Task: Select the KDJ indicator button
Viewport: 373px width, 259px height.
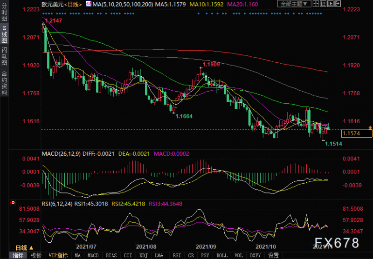Action: 143,255
